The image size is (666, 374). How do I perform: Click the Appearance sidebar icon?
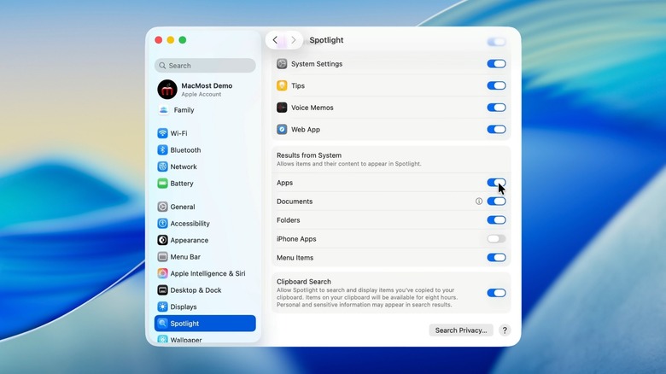tap(162, 240)
